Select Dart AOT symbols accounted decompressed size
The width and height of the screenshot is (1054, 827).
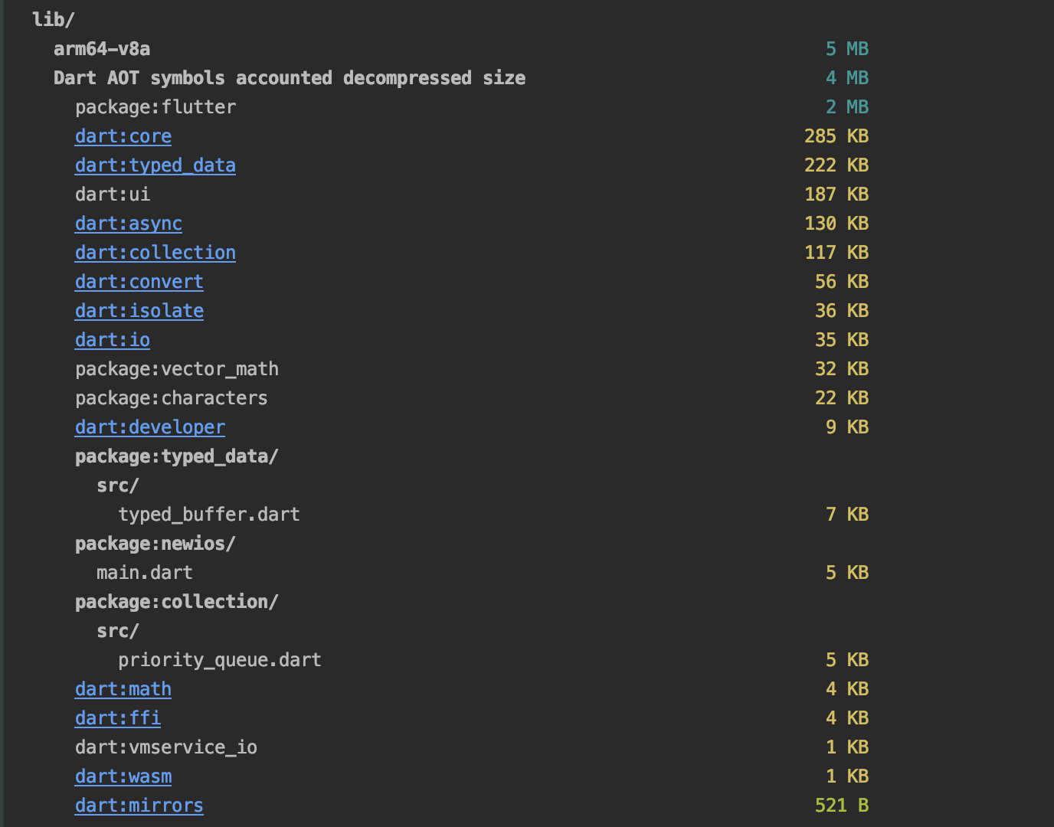click(x=290, y=78)
